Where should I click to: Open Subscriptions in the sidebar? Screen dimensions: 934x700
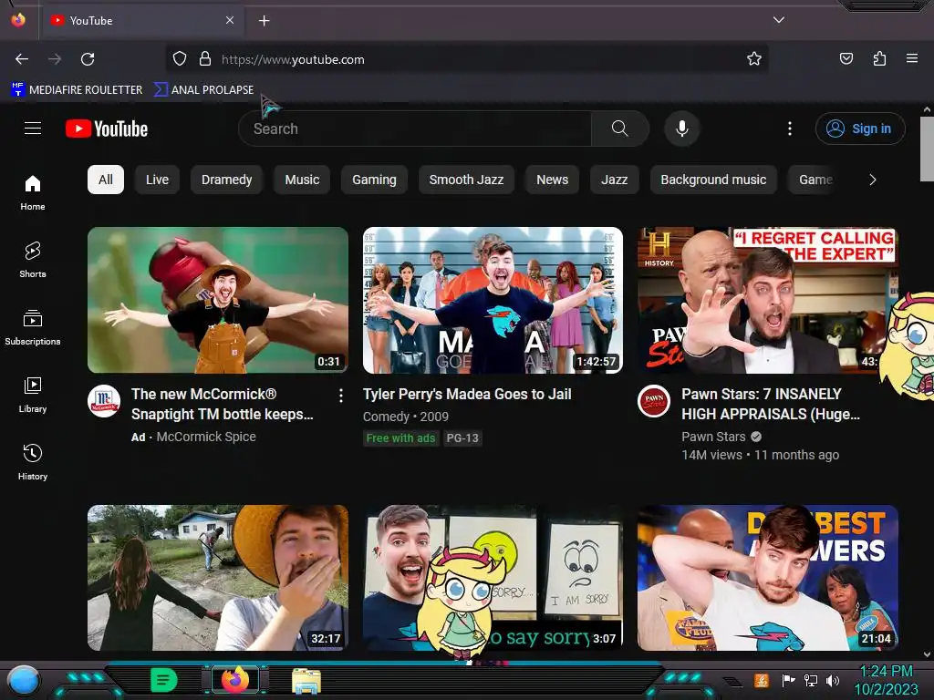pyautogui.click(x=33, y=327)
